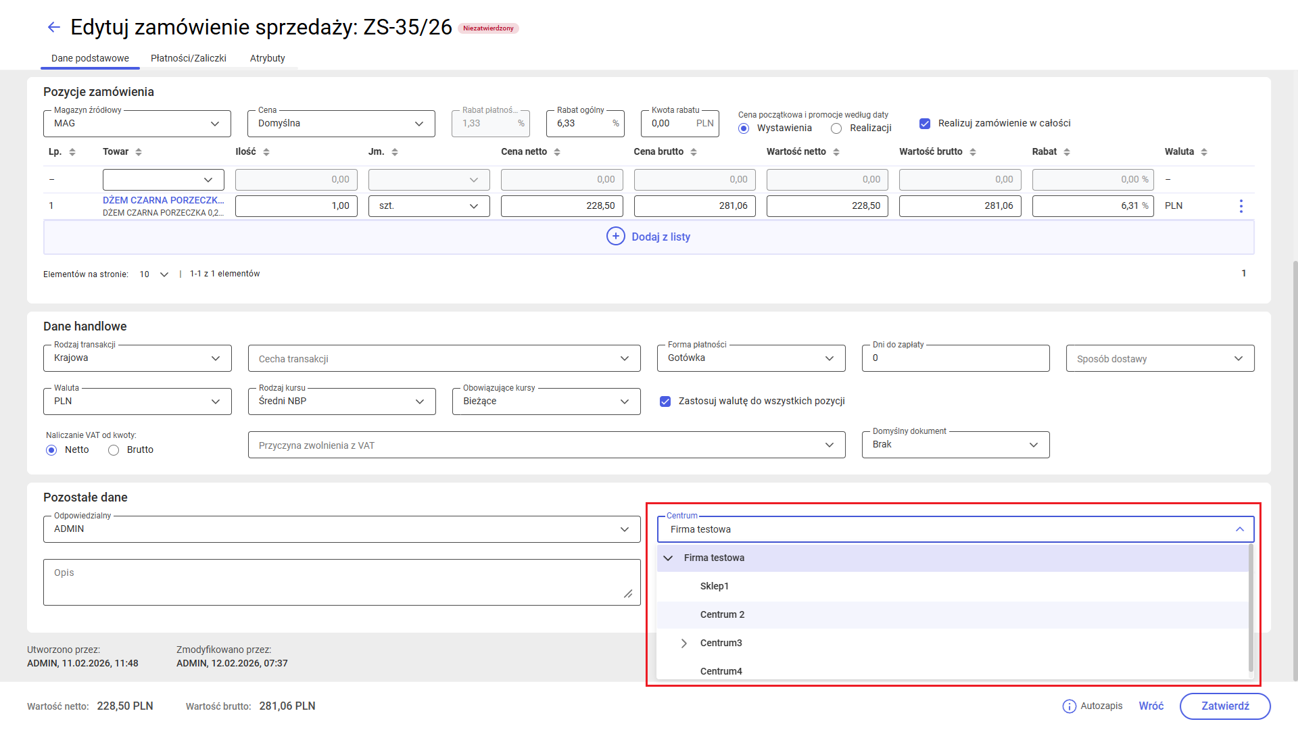This screenshot has height=730, width=1298.
Task: Click the Zatwierdź button
Action: pyautogui.click(x=1224, y=706)
